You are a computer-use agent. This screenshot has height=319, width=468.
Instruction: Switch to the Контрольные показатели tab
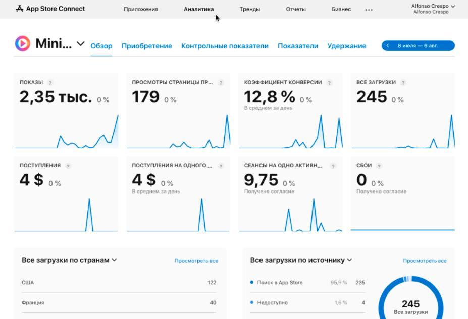[225, 46]
